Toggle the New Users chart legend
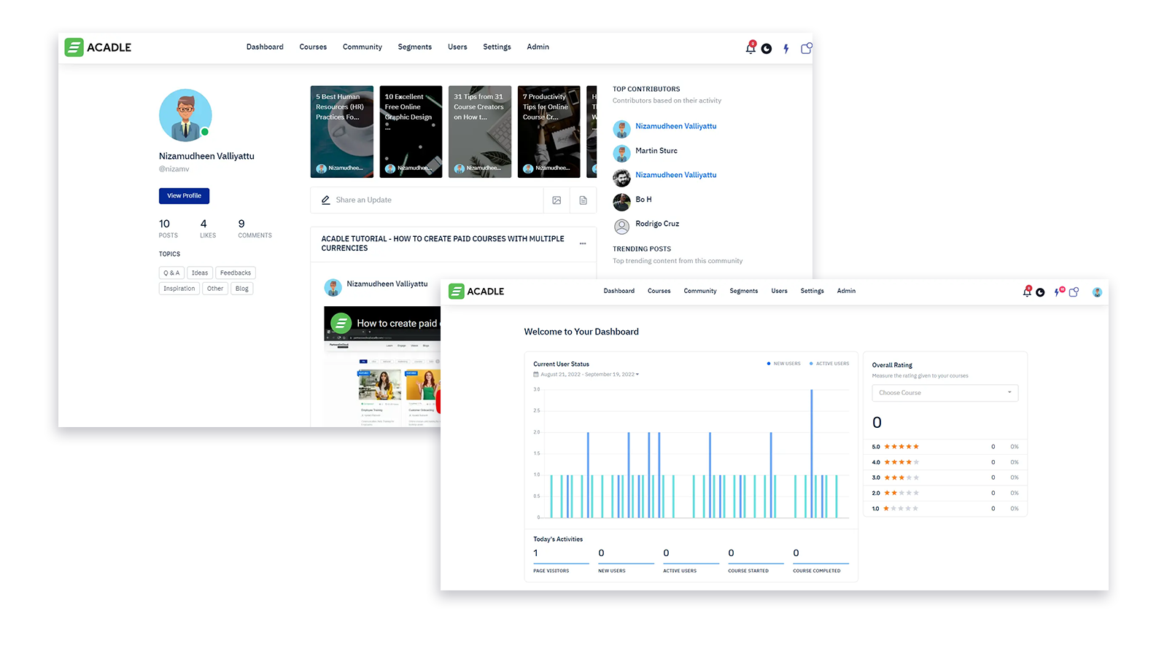1167x656 pixels. click(x=783, y=364)
